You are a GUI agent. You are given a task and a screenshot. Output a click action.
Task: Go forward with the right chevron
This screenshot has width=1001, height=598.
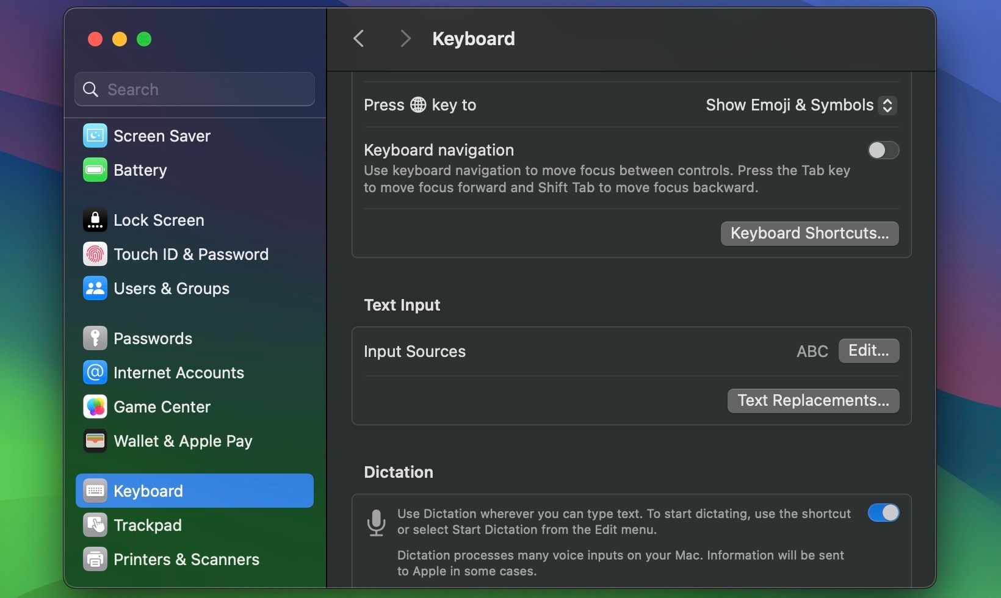(x=405, y=39)
